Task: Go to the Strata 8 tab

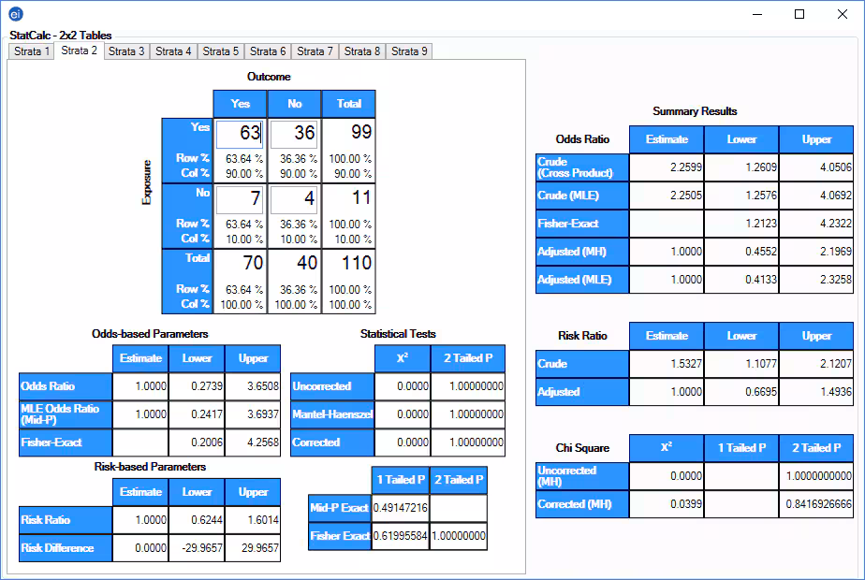Action: tap(362, 51)
